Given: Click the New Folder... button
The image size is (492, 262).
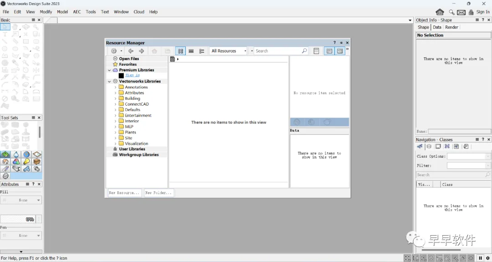Looking at the screenshot, I should coord(159,193).
